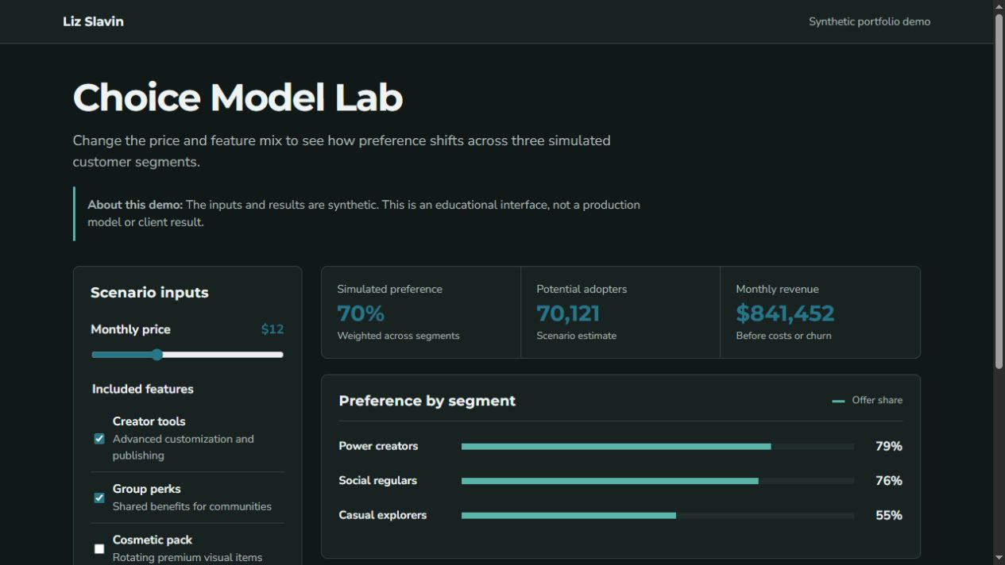Click the Included features label
Viewport: 1005px width, 565px height.
143,389
